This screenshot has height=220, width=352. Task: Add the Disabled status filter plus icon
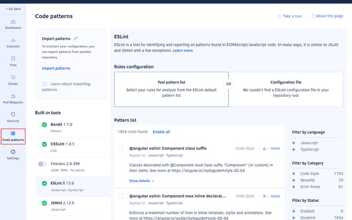click(x=293, y=217)
